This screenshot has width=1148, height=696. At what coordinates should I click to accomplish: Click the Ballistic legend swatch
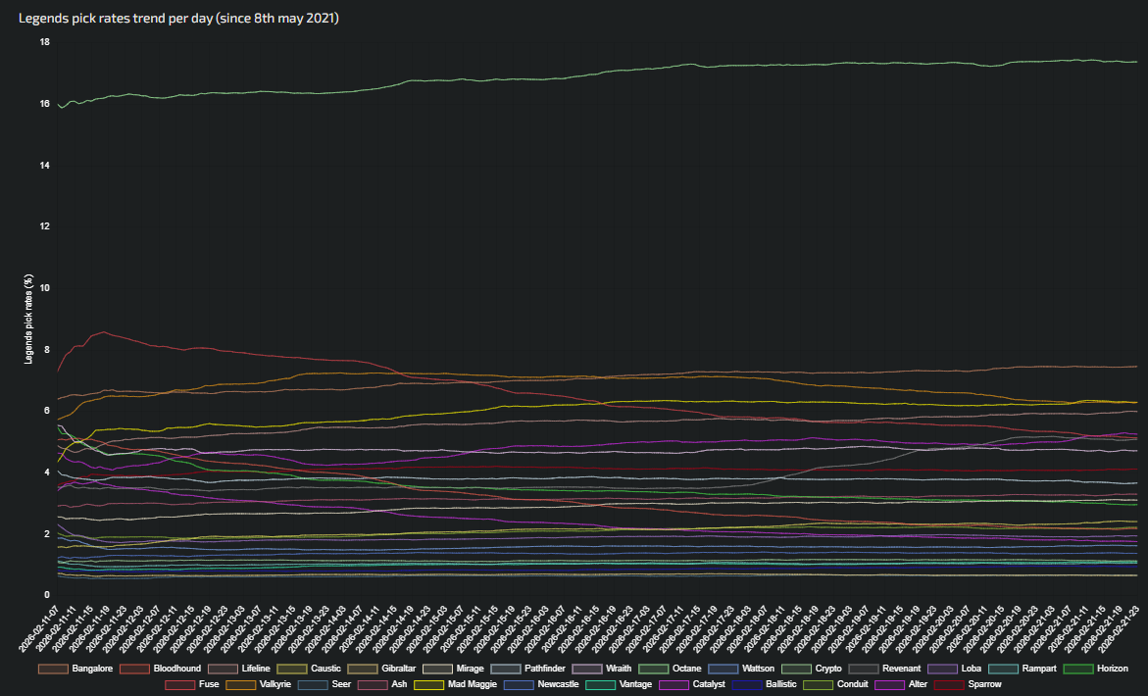click(749, 684)
